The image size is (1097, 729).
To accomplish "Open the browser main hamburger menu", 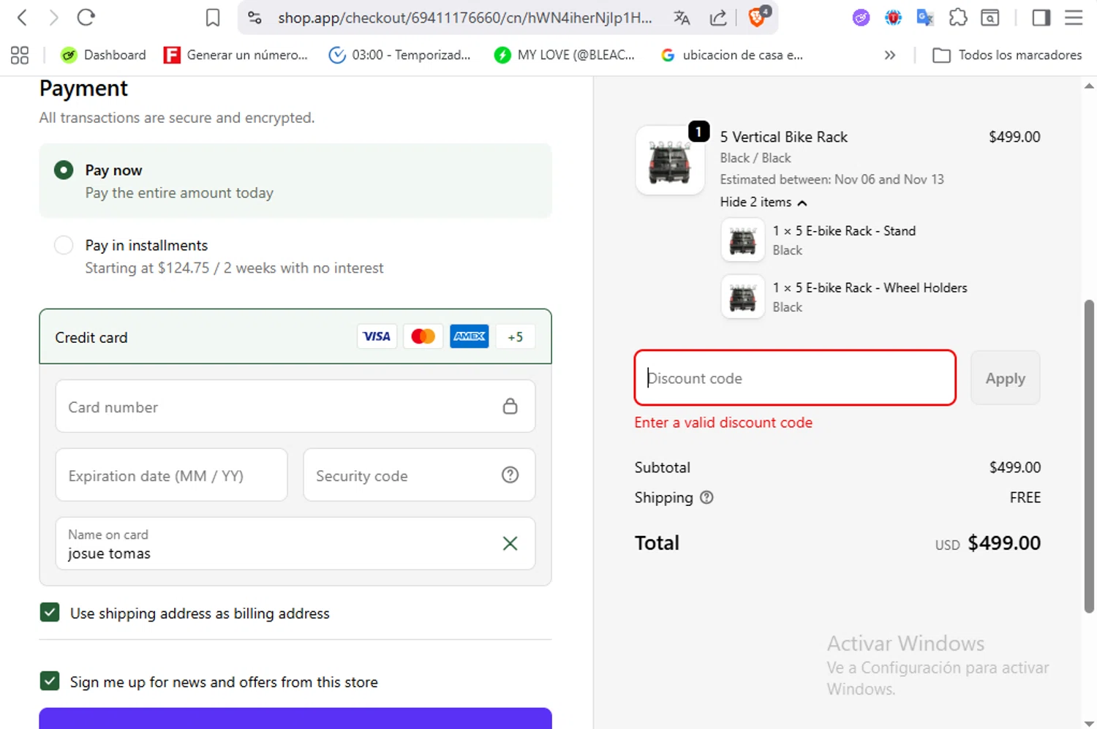I will pos(1074,18).
